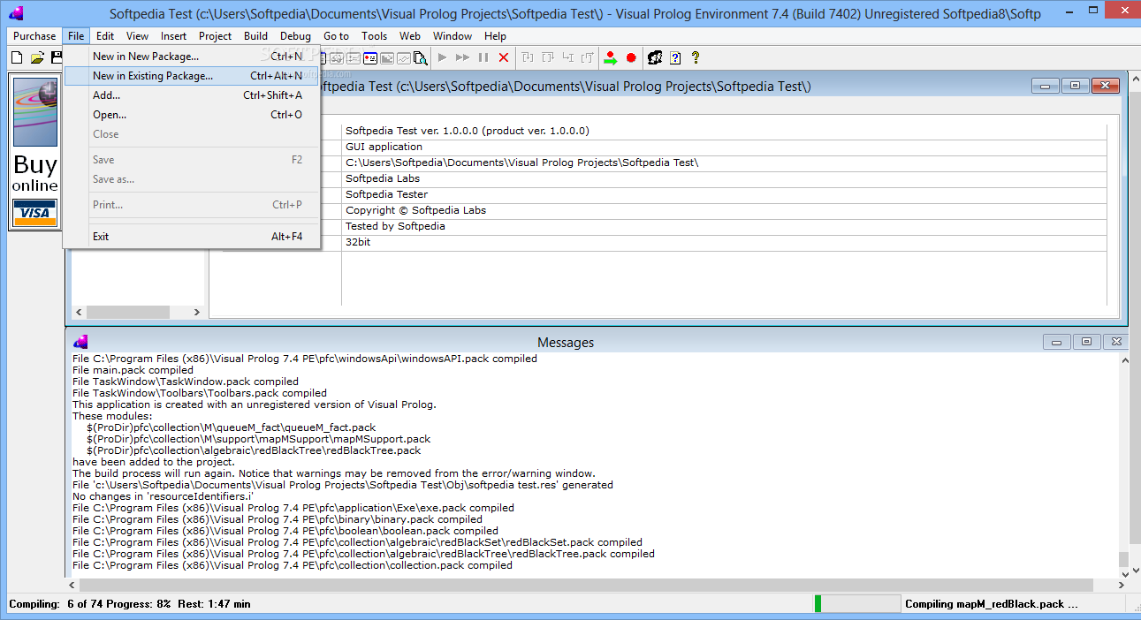The width and height of the screenshot is (1141, 620).
Task: Click the Run play arrow icon
Action: tap(442, 57)
